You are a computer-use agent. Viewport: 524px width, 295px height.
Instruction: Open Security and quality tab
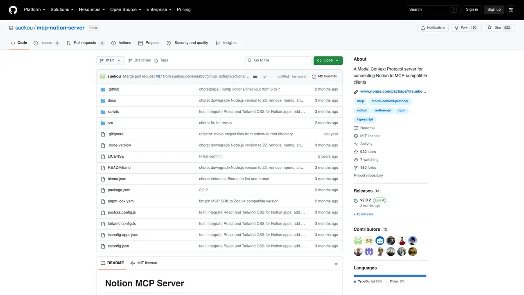[187, 43]
